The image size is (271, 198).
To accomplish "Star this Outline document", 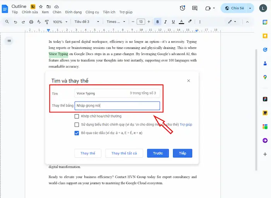I will point(41,7).
